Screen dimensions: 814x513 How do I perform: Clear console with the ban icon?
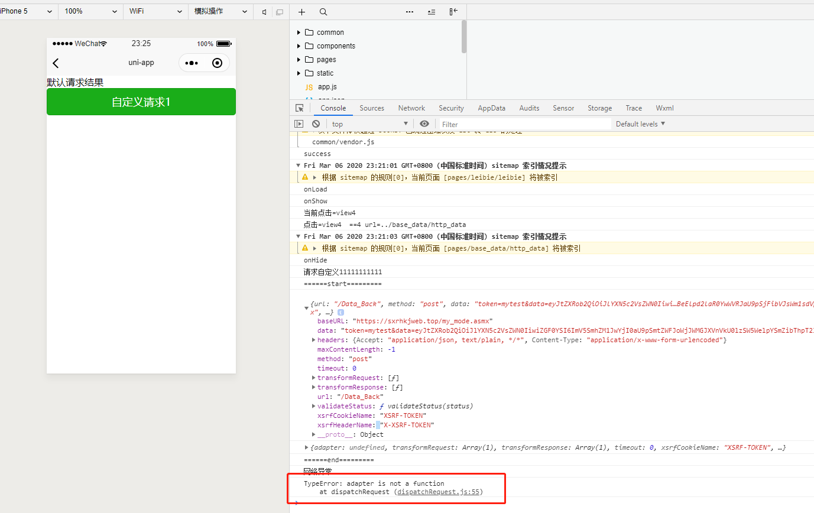tap(316, 124)
